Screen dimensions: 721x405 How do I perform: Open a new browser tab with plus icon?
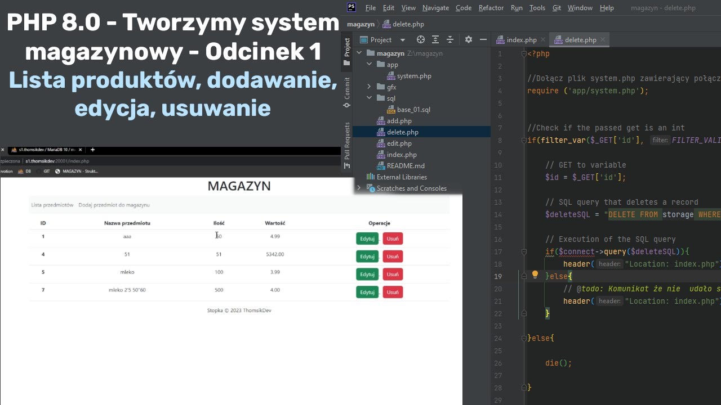point(92,150)
